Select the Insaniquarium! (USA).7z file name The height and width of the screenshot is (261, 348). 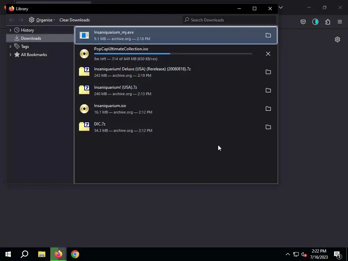tap(116, 87)
